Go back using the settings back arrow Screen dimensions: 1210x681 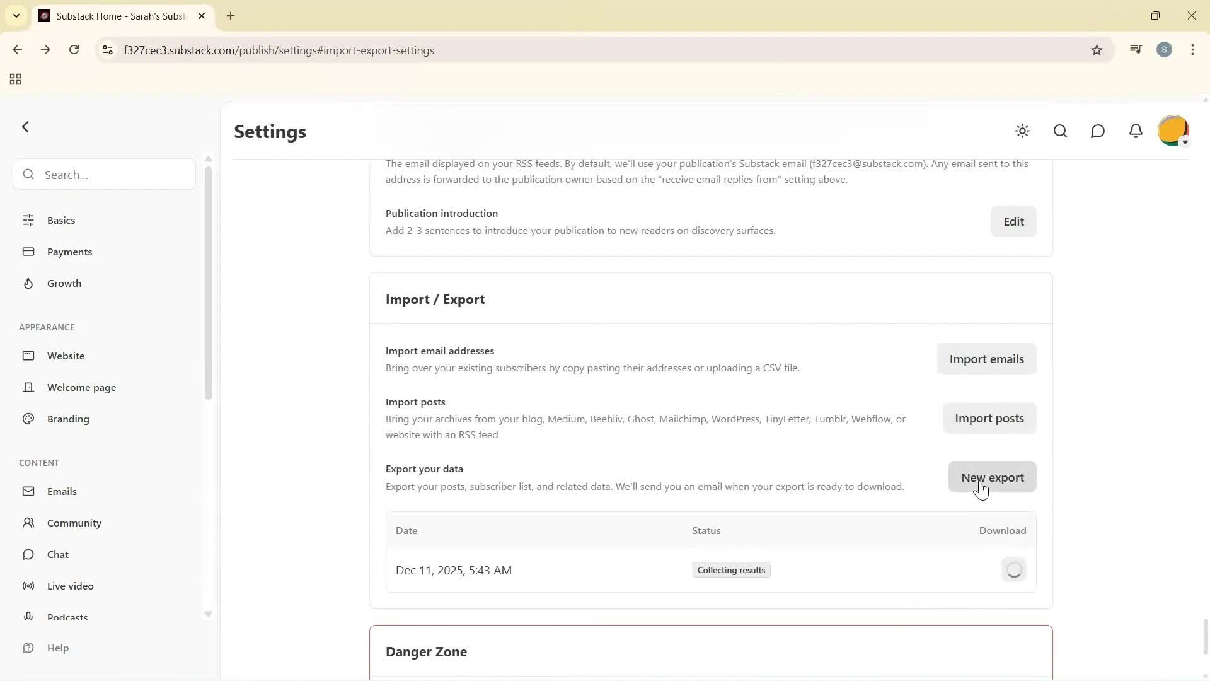pos(25,127)
